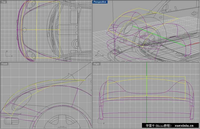Viewport: 200px width, 129px height.
Task: Click the world axis icon in Top viewport
Action: point(9,54)
